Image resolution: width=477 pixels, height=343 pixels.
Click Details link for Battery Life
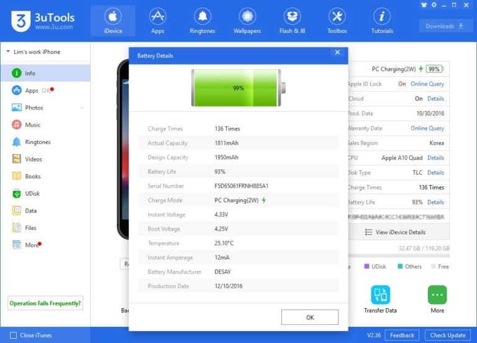[435, 202]
